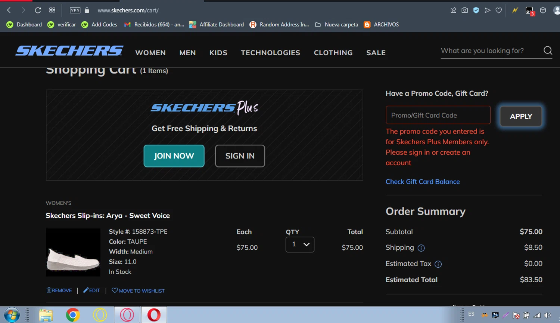
Task: Click the padlock site security icon
Action: 87,10
